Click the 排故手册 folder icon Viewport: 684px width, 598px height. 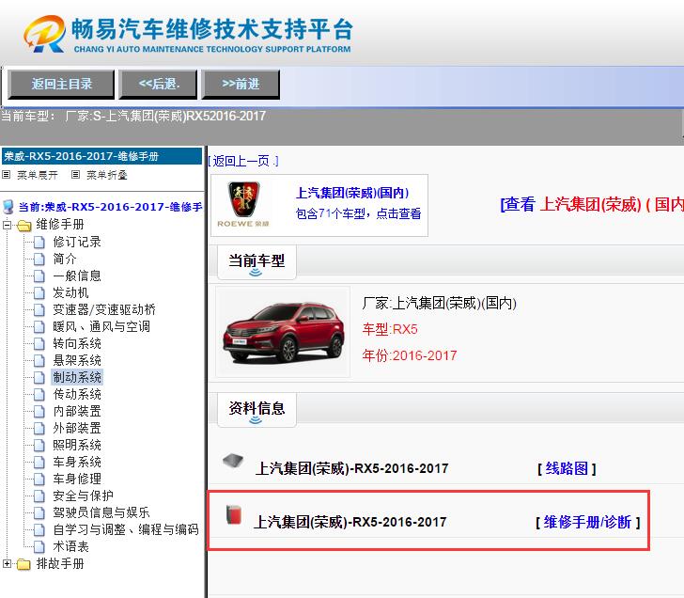pyautogui.click(x=24, y=564)
